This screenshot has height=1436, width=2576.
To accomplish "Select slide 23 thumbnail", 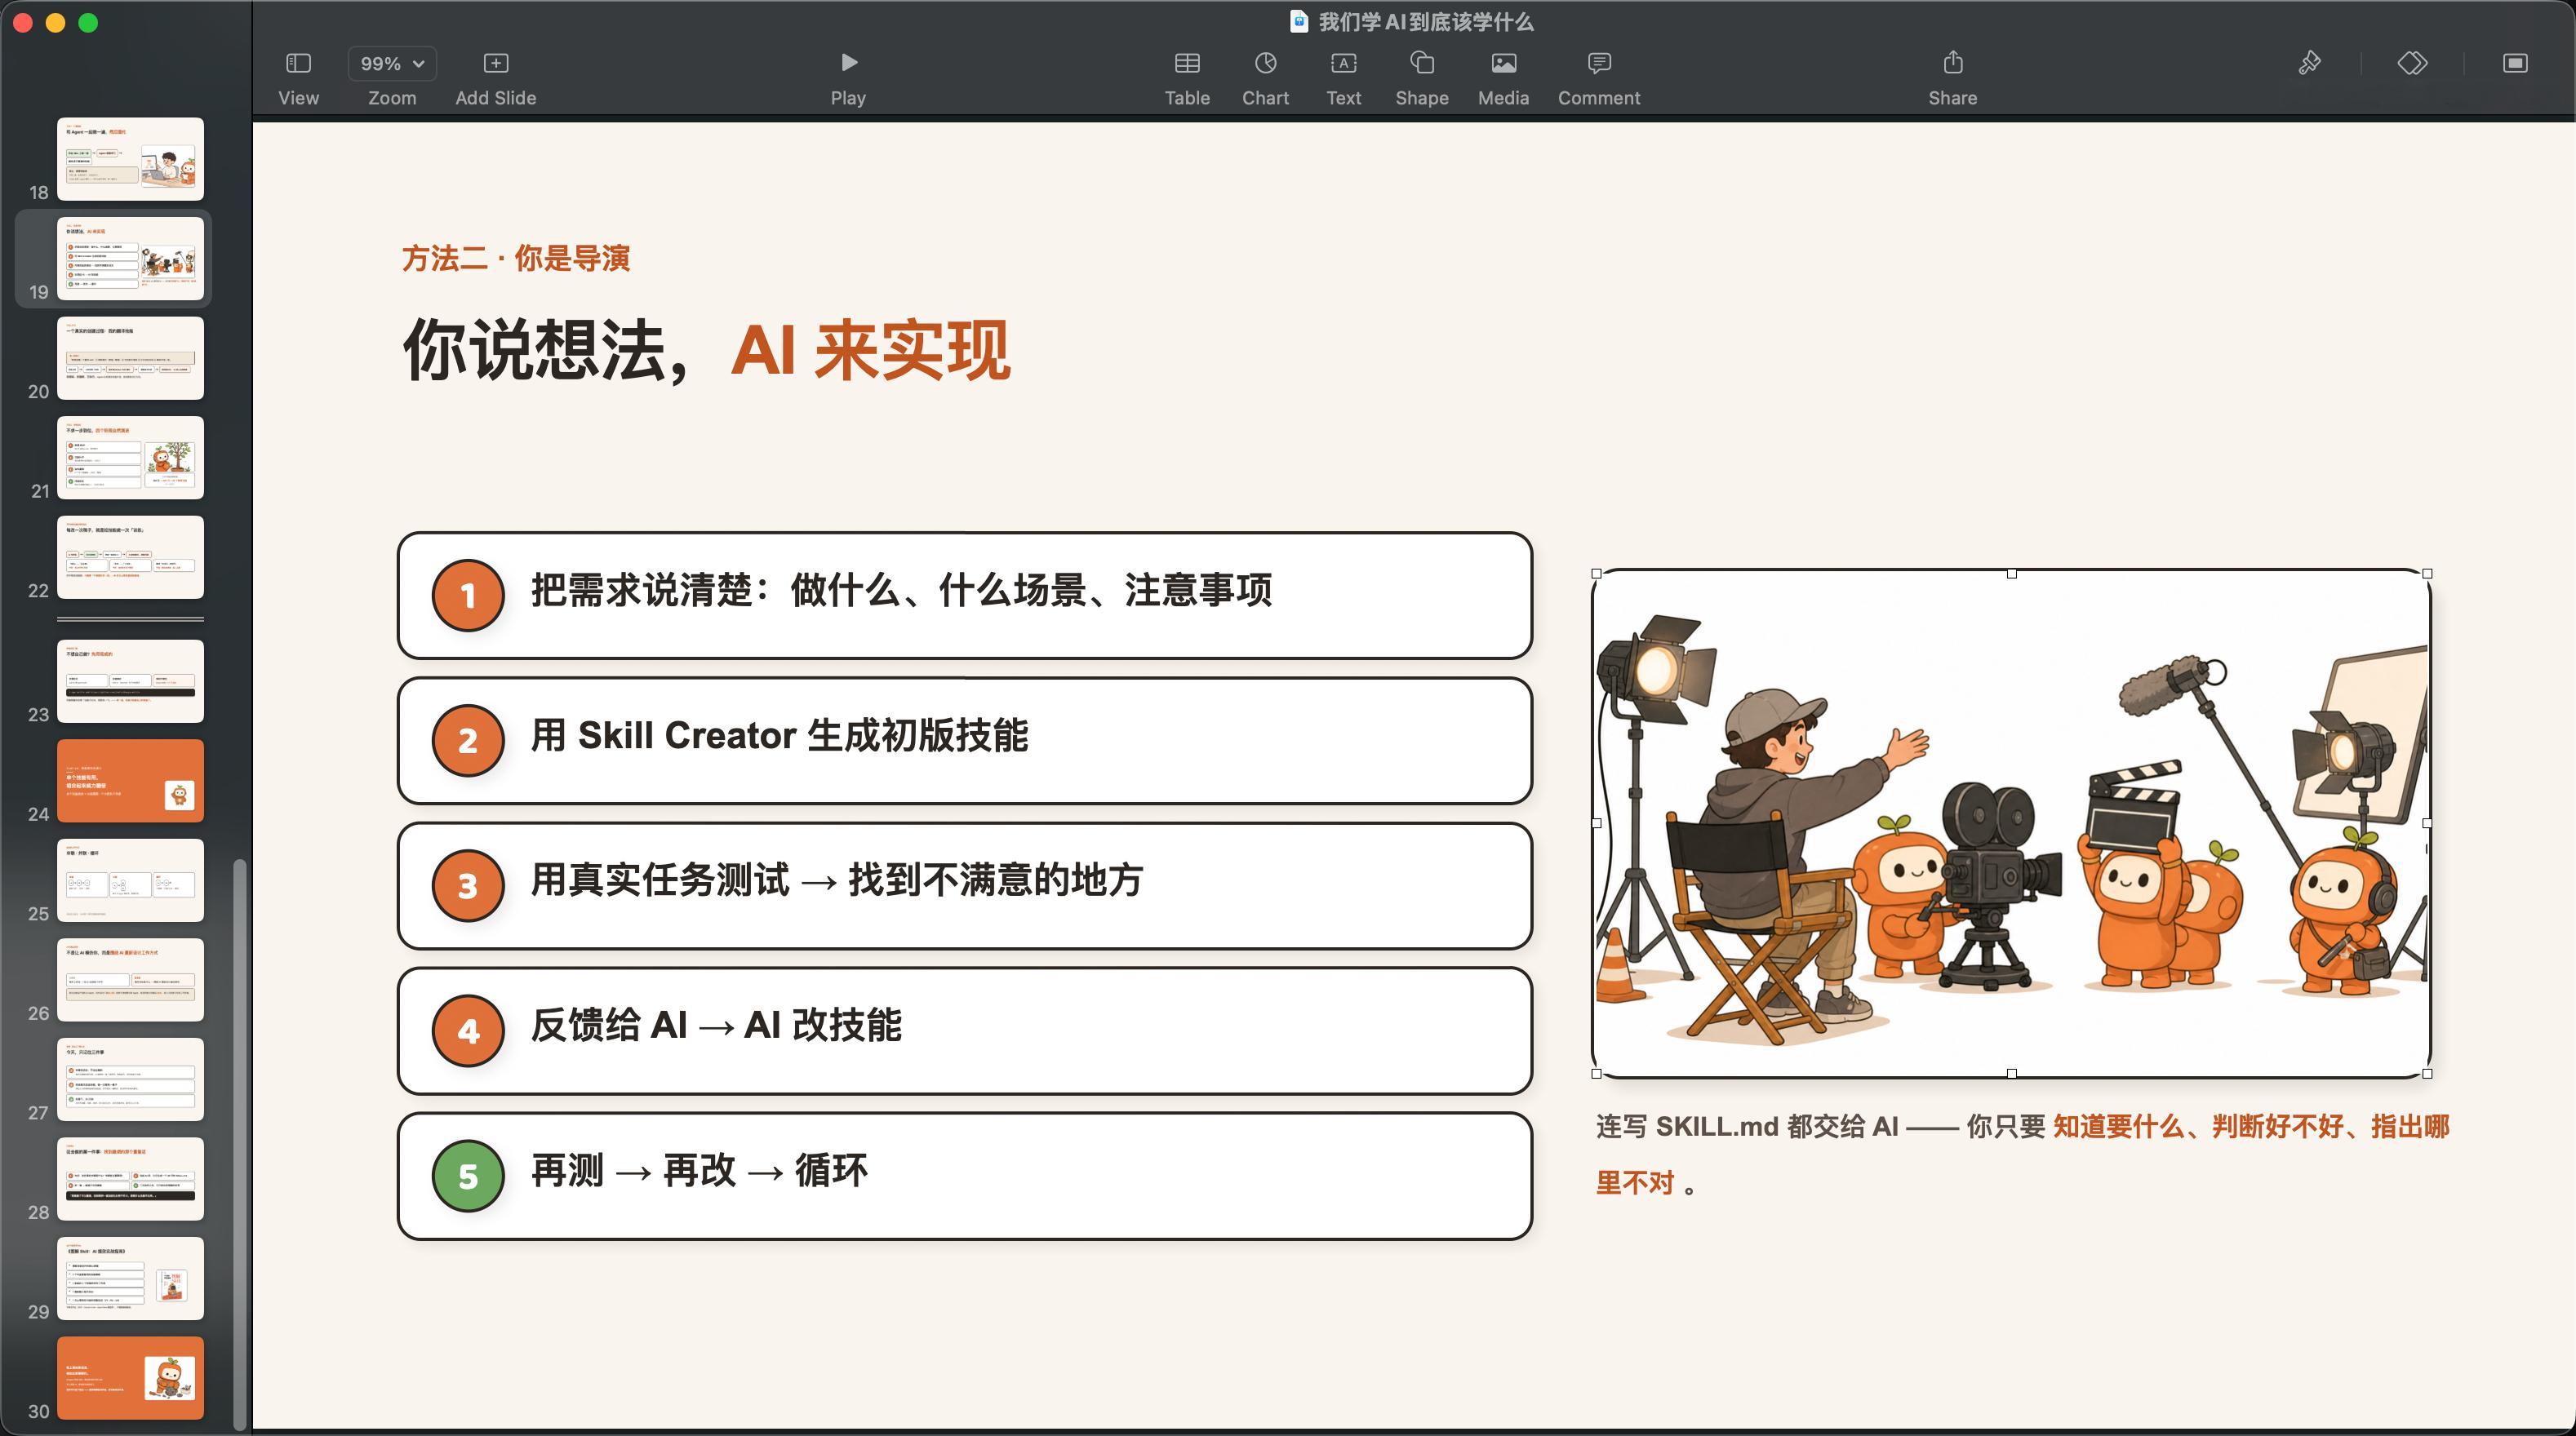I will pos(130,680).
